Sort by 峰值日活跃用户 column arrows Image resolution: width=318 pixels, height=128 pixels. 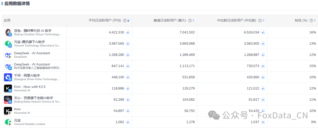pyautogui.click(x=193, y=21)
